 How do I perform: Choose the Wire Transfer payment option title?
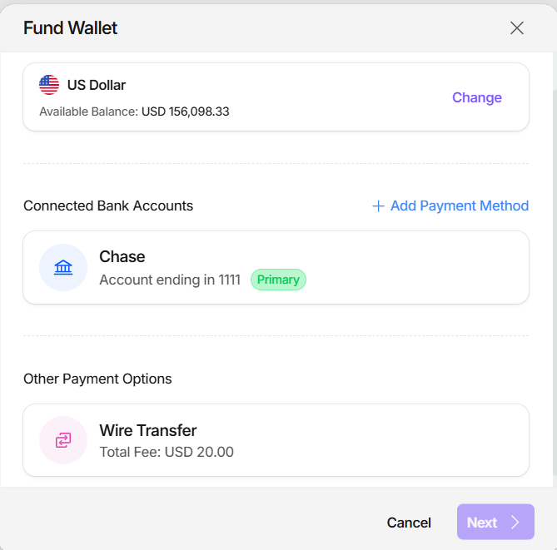[148, 430]
